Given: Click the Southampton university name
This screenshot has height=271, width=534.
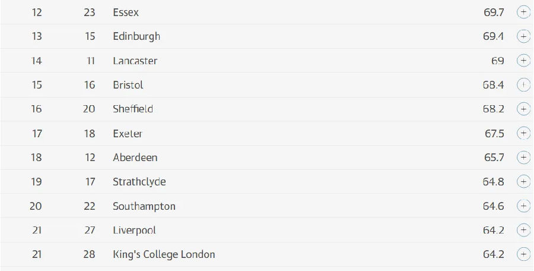Looking at the screenshot, I should point(144,206).
